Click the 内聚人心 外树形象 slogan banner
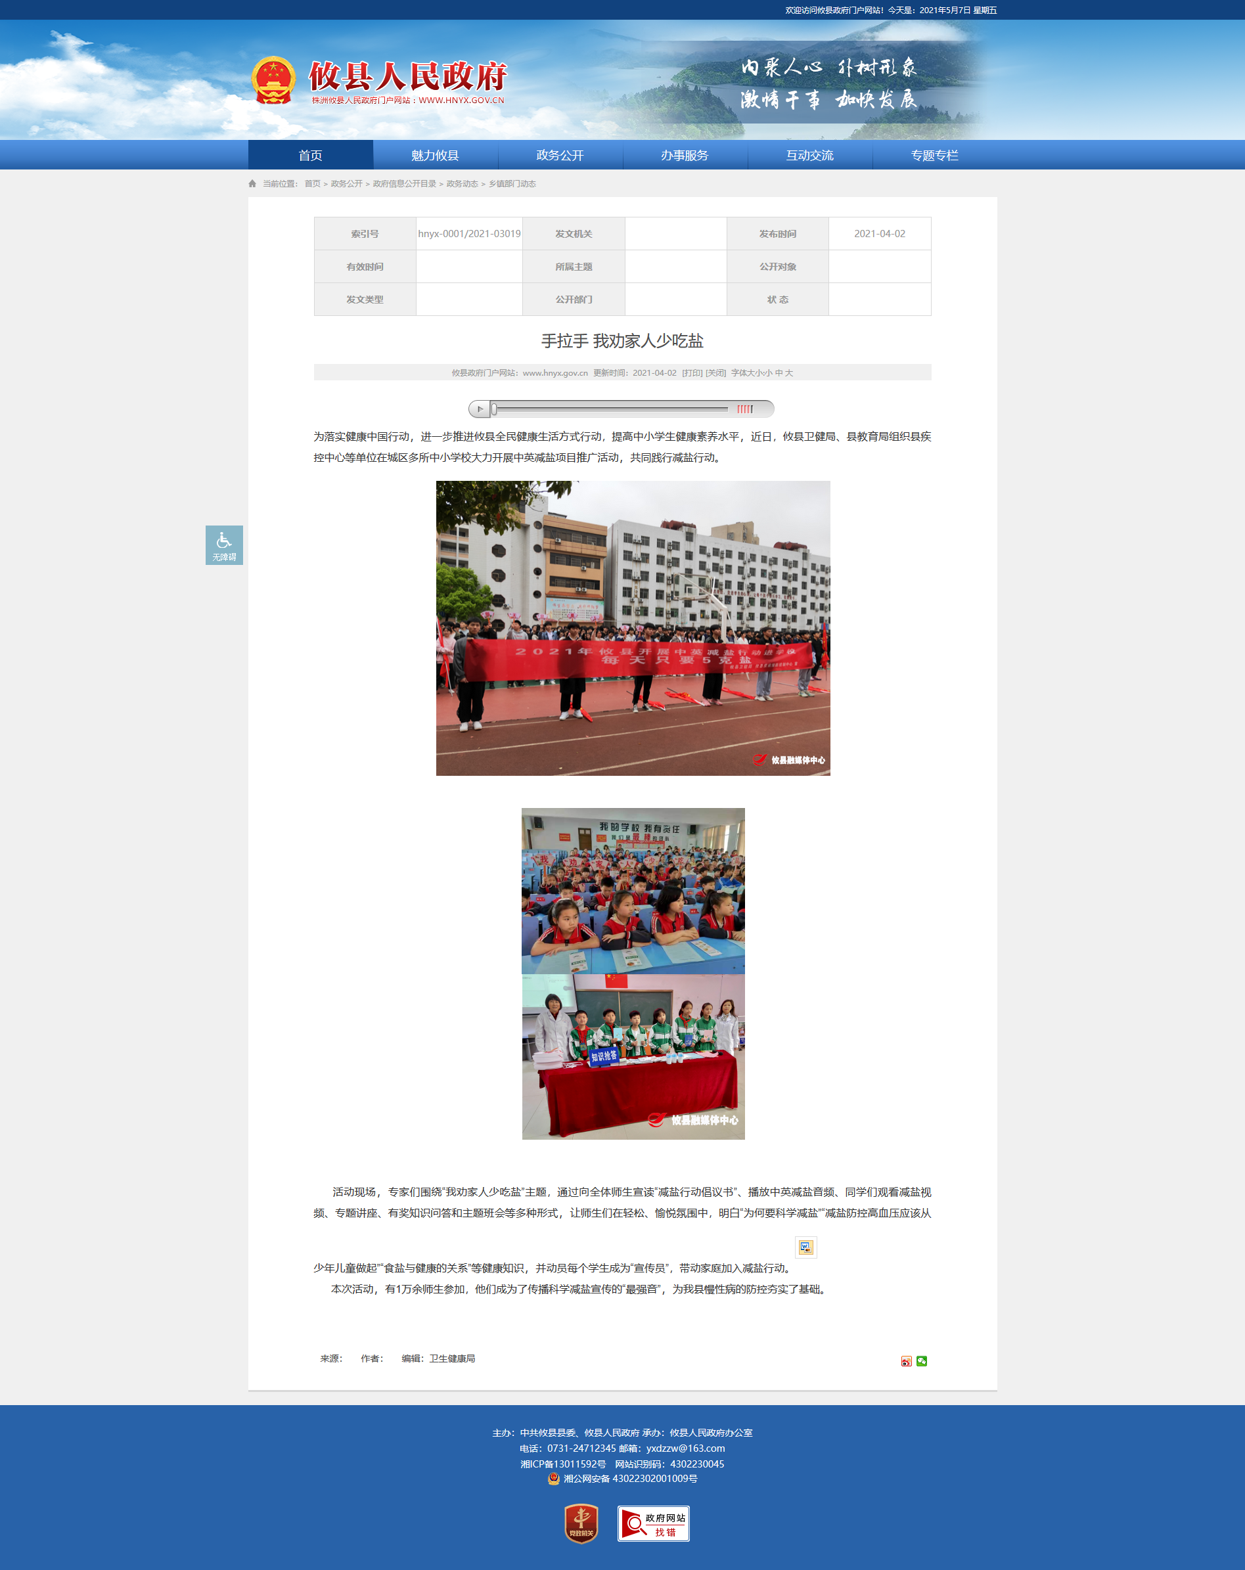The height and width of the screenshot is (1570, 1245). [829, 68]
